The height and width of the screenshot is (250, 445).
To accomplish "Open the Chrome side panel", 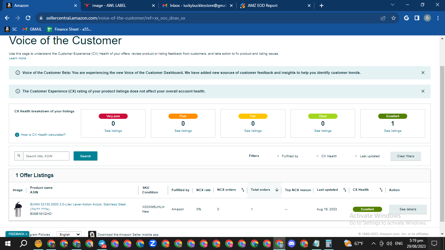I will (417, 18).
